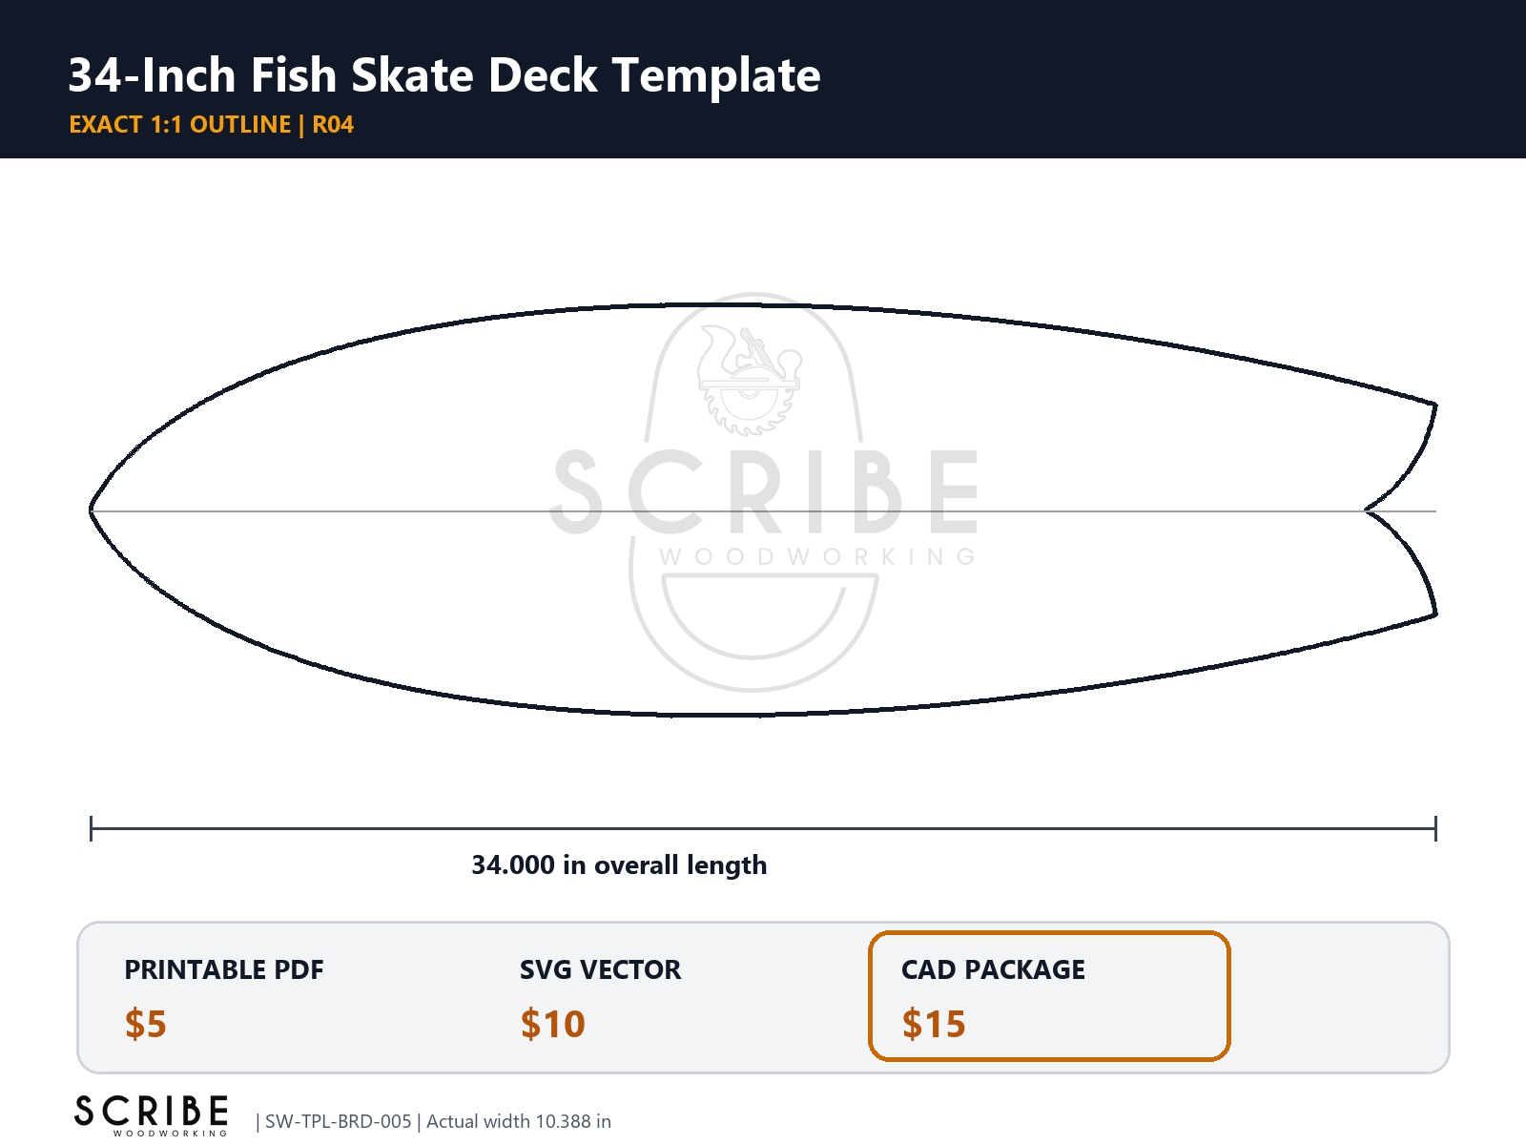
Task: Click the large SCRIBE watermark text
Action: click(x=765, y=492)
